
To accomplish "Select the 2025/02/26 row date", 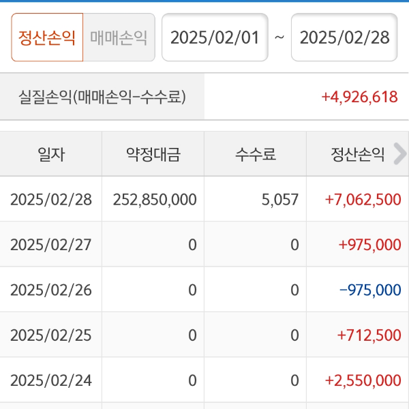I will click(x=51, y=290).
